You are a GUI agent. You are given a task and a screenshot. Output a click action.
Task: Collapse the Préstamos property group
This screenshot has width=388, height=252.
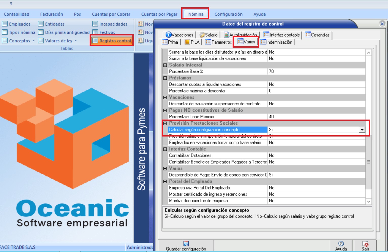pyautogui.click(x=165, y=78)
